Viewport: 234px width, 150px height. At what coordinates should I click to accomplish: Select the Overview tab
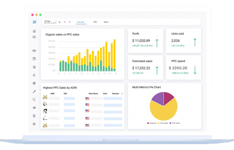pos(81,22)
